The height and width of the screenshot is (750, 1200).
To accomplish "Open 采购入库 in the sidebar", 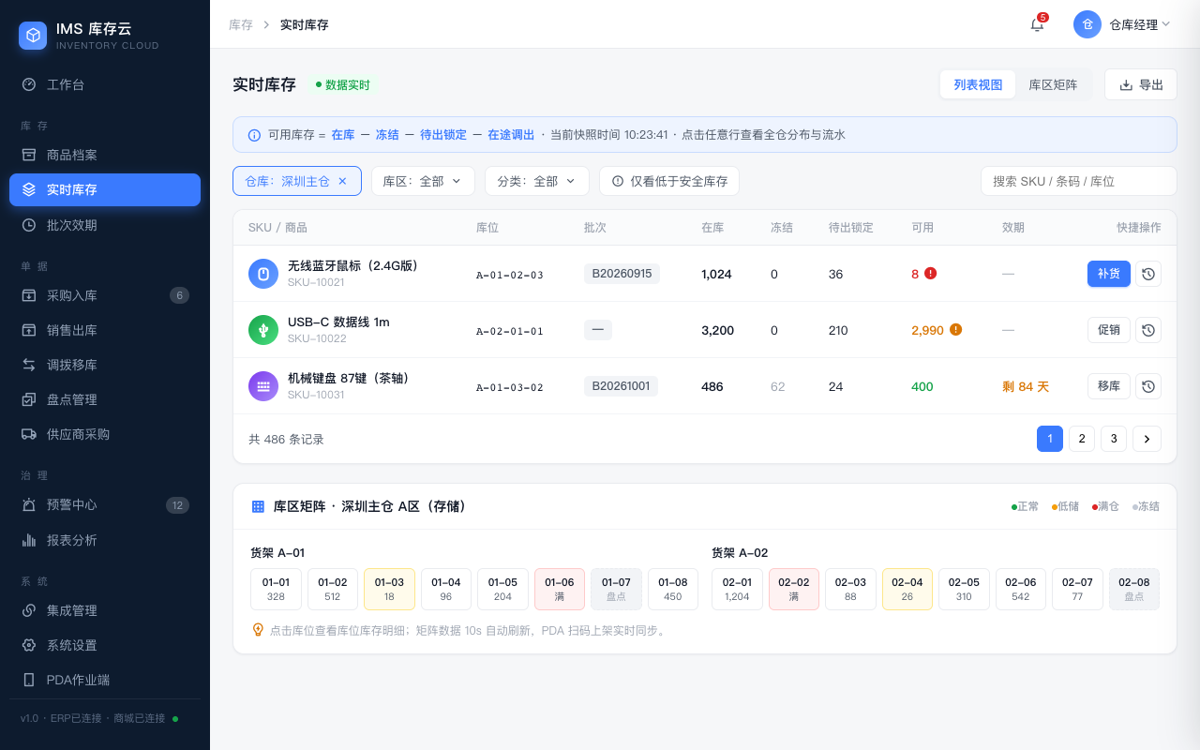I will [x=105, y=295].
